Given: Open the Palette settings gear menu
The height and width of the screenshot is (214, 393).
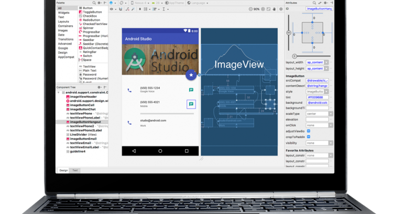Looking at the screenshot, I should [98, 3].
